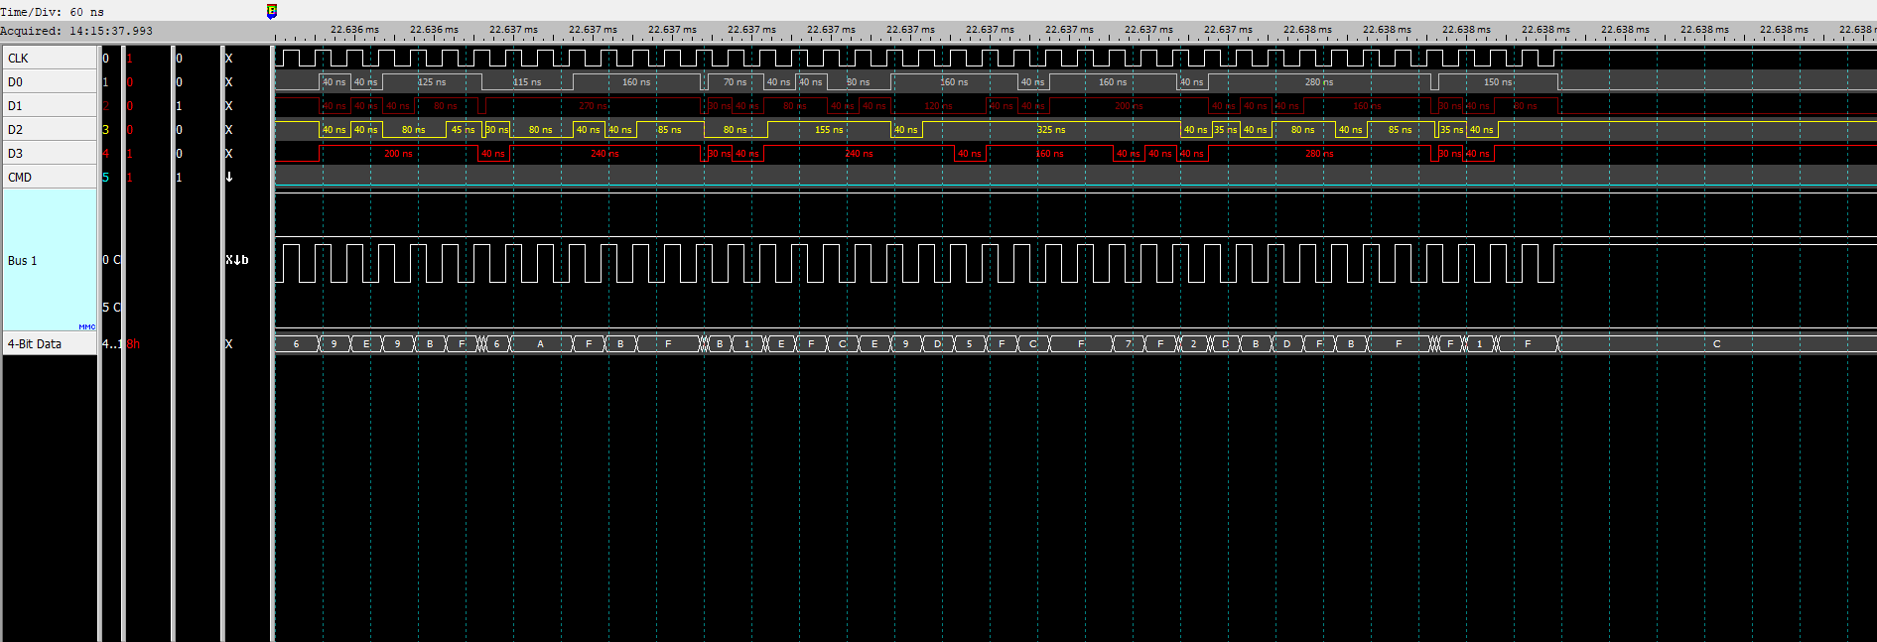Click the MMC decoder tag in Bus 1
The height and width of the screenshot is (642, 1877).
[x=87, y=326]
